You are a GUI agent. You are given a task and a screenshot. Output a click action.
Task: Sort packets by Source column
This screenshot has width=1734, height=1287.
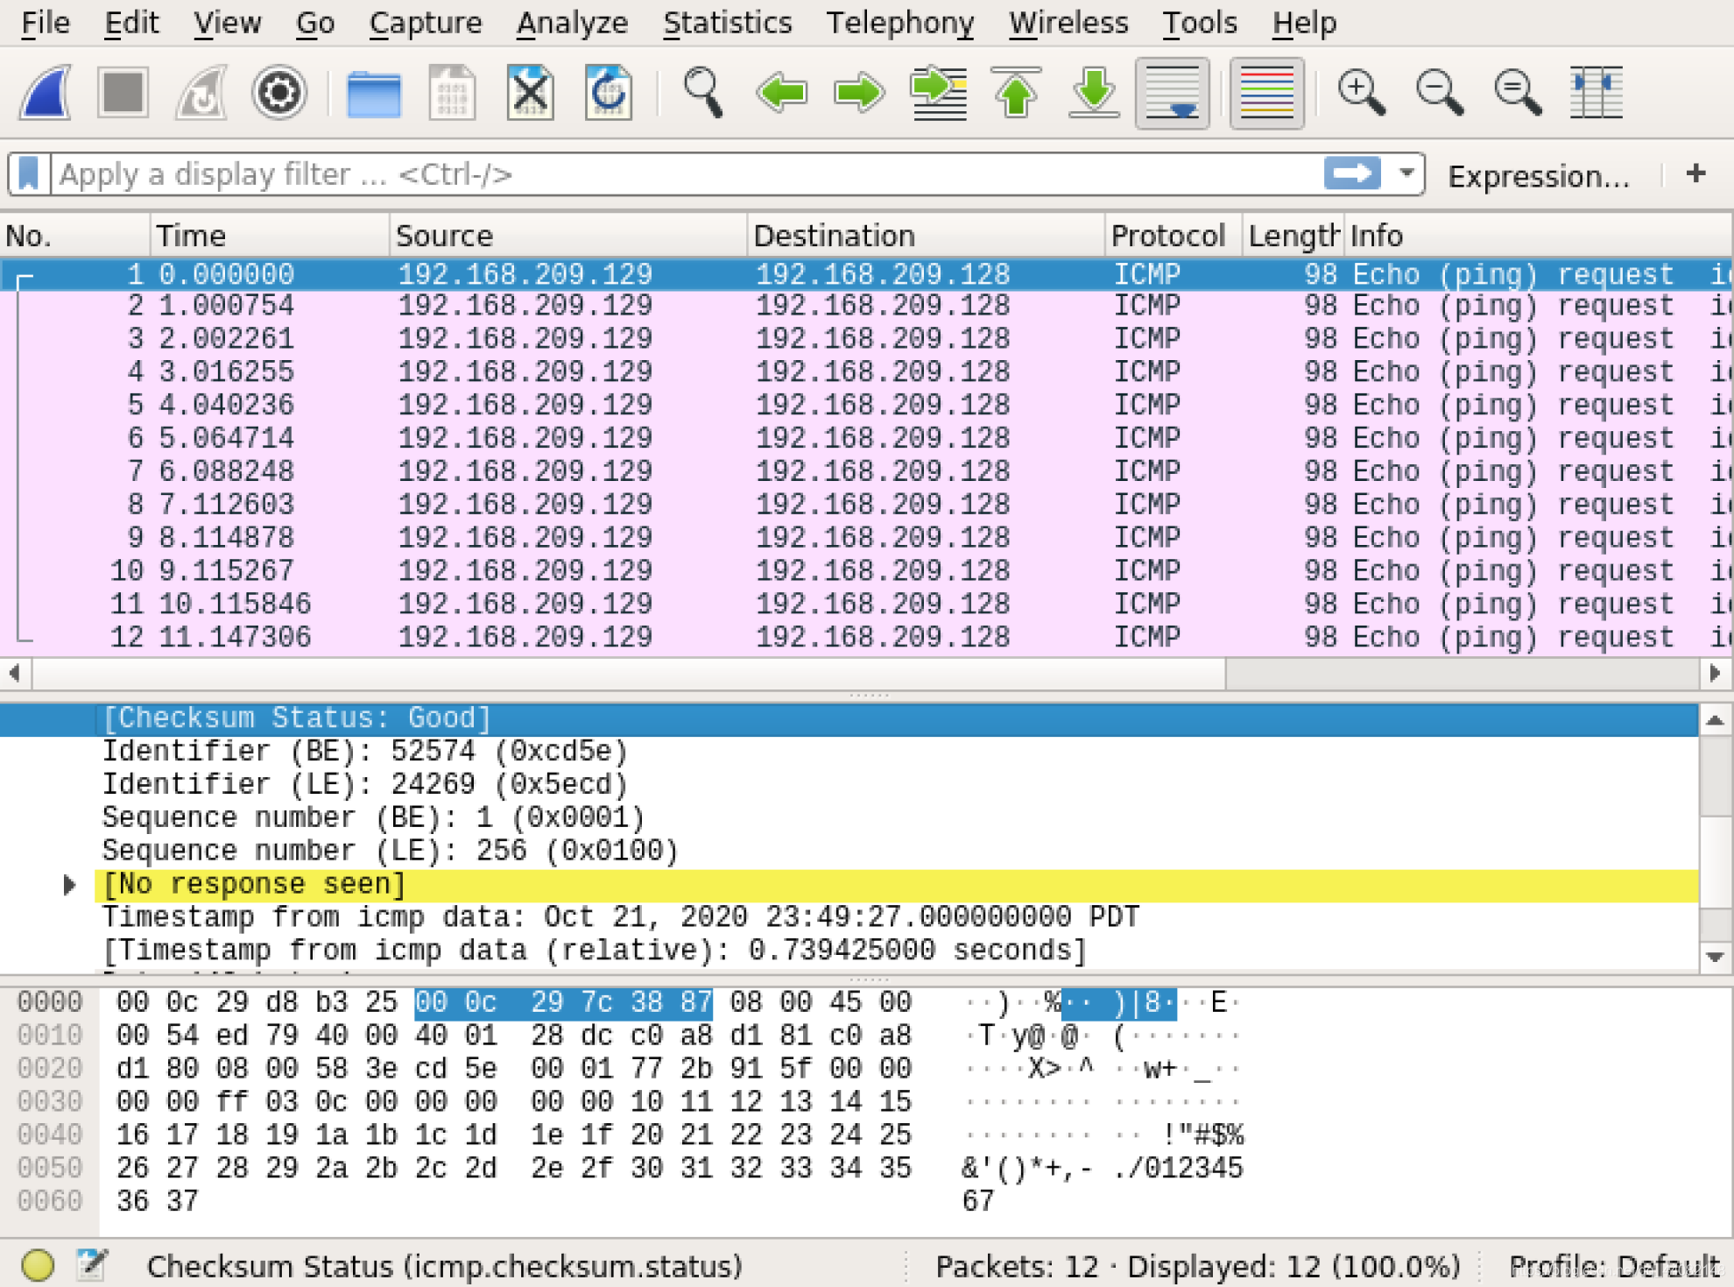click(568, 236)
